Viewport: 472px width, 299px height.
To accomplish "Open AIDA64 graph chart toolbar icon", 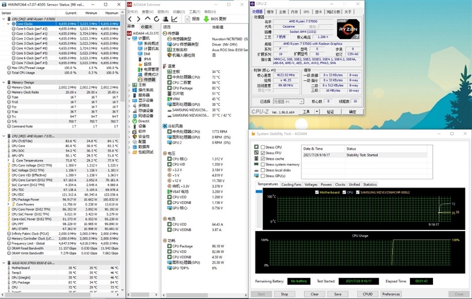I will coord(174,19).
